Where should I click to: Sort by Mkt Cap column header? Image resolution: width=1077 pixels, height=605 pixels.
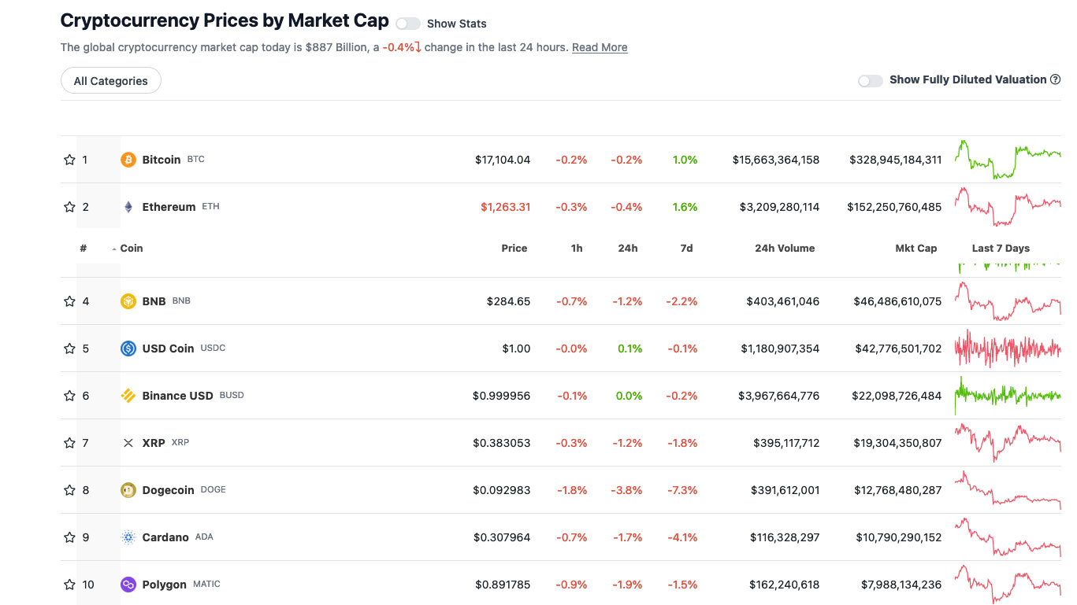point(916,249)
